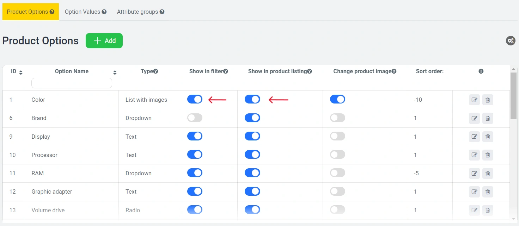
Task: Disable Change product image for Color
Action: coord(337,99)
